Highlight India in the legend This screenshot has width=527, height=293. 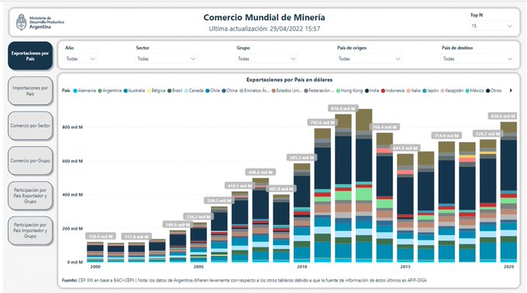pyautogui.click(x=372, y=90)
